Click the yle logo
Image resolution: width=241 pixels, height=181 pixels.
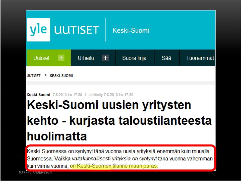pos(38,30)
